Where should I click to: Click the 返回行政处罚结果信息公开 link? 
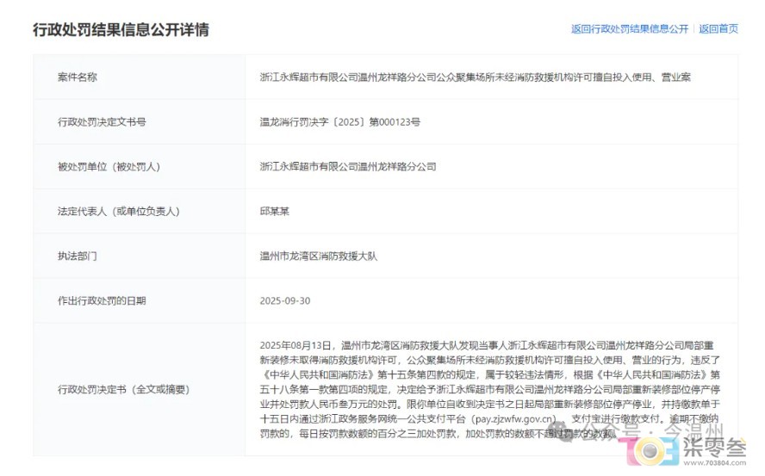[630, 28]
